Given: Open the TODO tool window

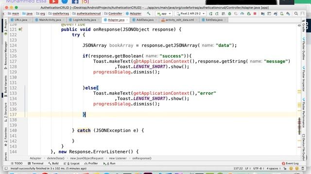Looking at the screenshot, I should (x=17, y=163).
